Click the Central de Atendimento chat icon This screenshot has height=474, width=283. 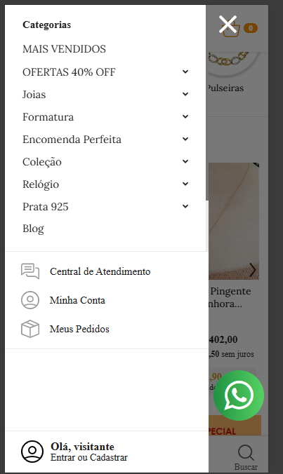30,271
